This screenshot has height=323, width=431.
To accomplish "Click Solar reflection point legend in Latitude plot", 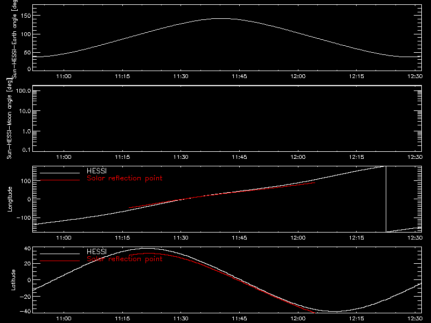I will click(124, 259).
